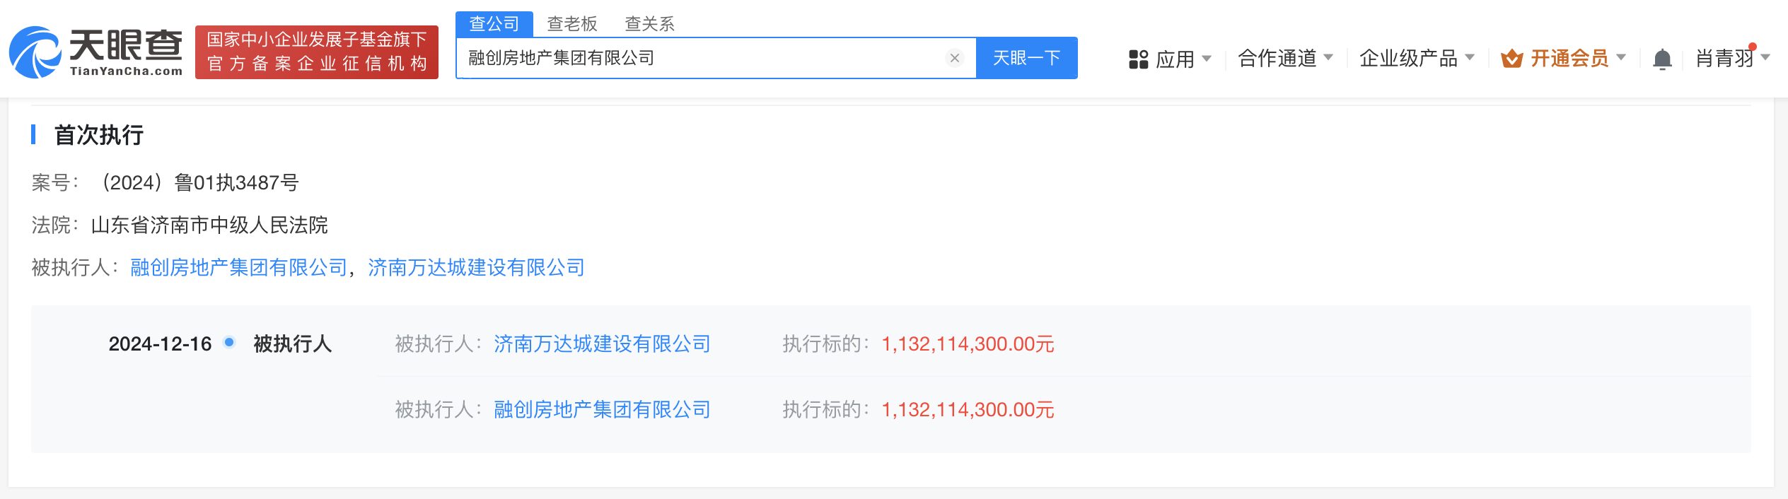Image resolution: width=1788 pixels, height=499 pixels.
Task: Click the bold 被执行人 timeline label
Action: (x=293, y=344)
